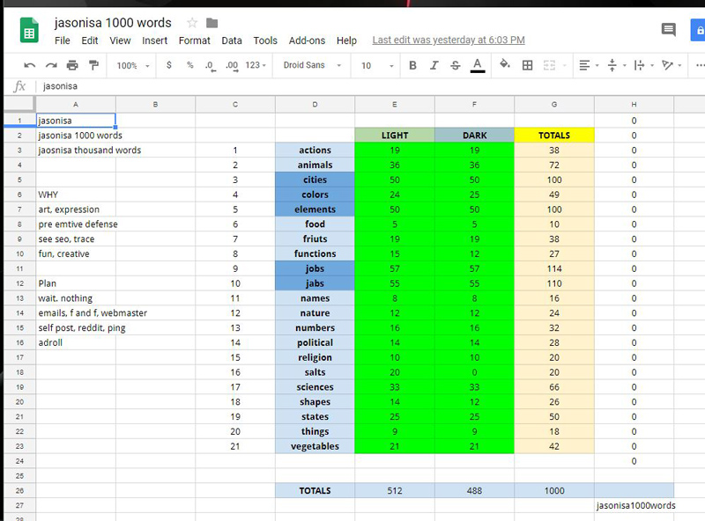Select cell 'self post, reddit, ping'

[76, 328]
